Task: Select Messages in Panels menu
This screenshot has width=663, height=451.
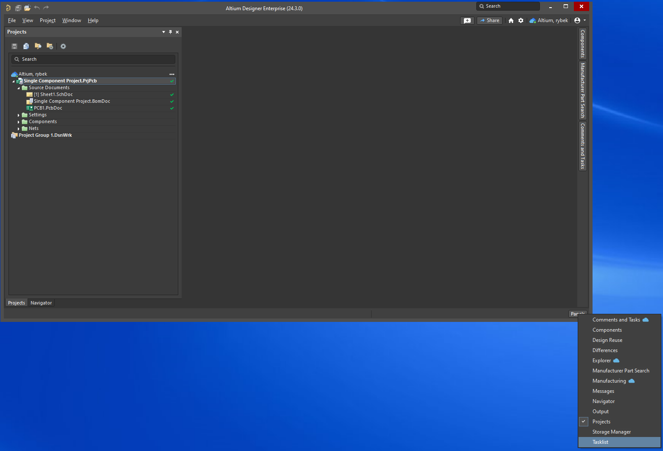Action: pos(620,391)
